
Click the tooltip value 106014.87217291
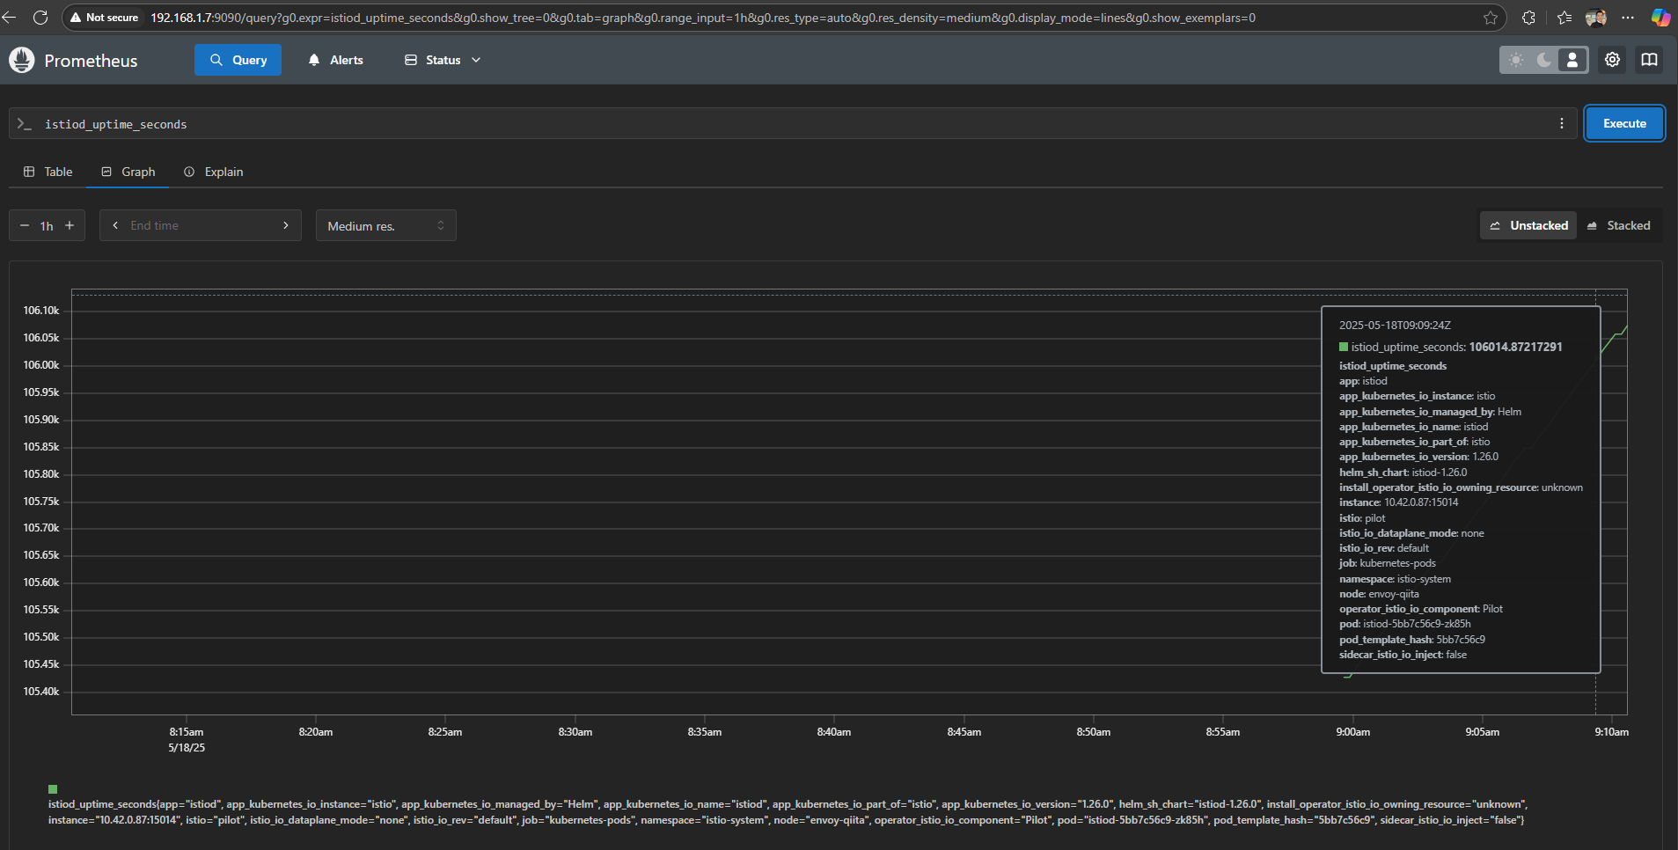1515,348
